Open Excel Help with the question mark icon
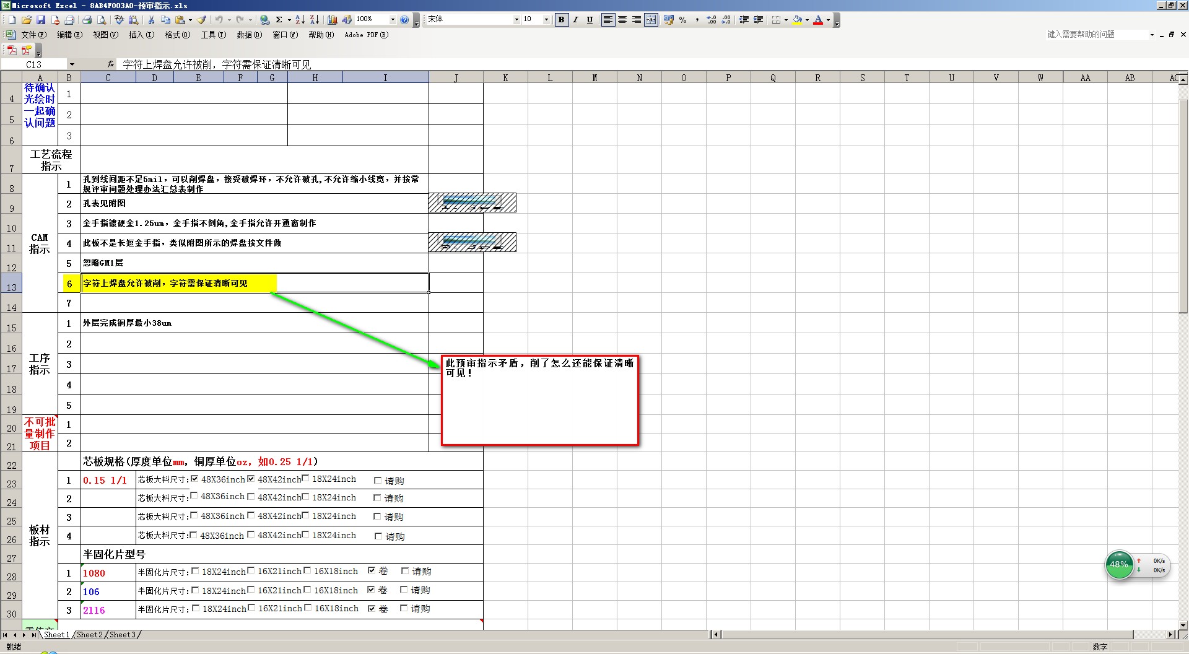1189x654 pixels. pyautogui.click(x=404, y=20)
